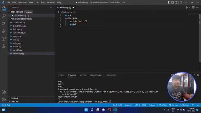Open the run button dropdown arrow
This screenshot has width=201, height=113.
point(190,8)
